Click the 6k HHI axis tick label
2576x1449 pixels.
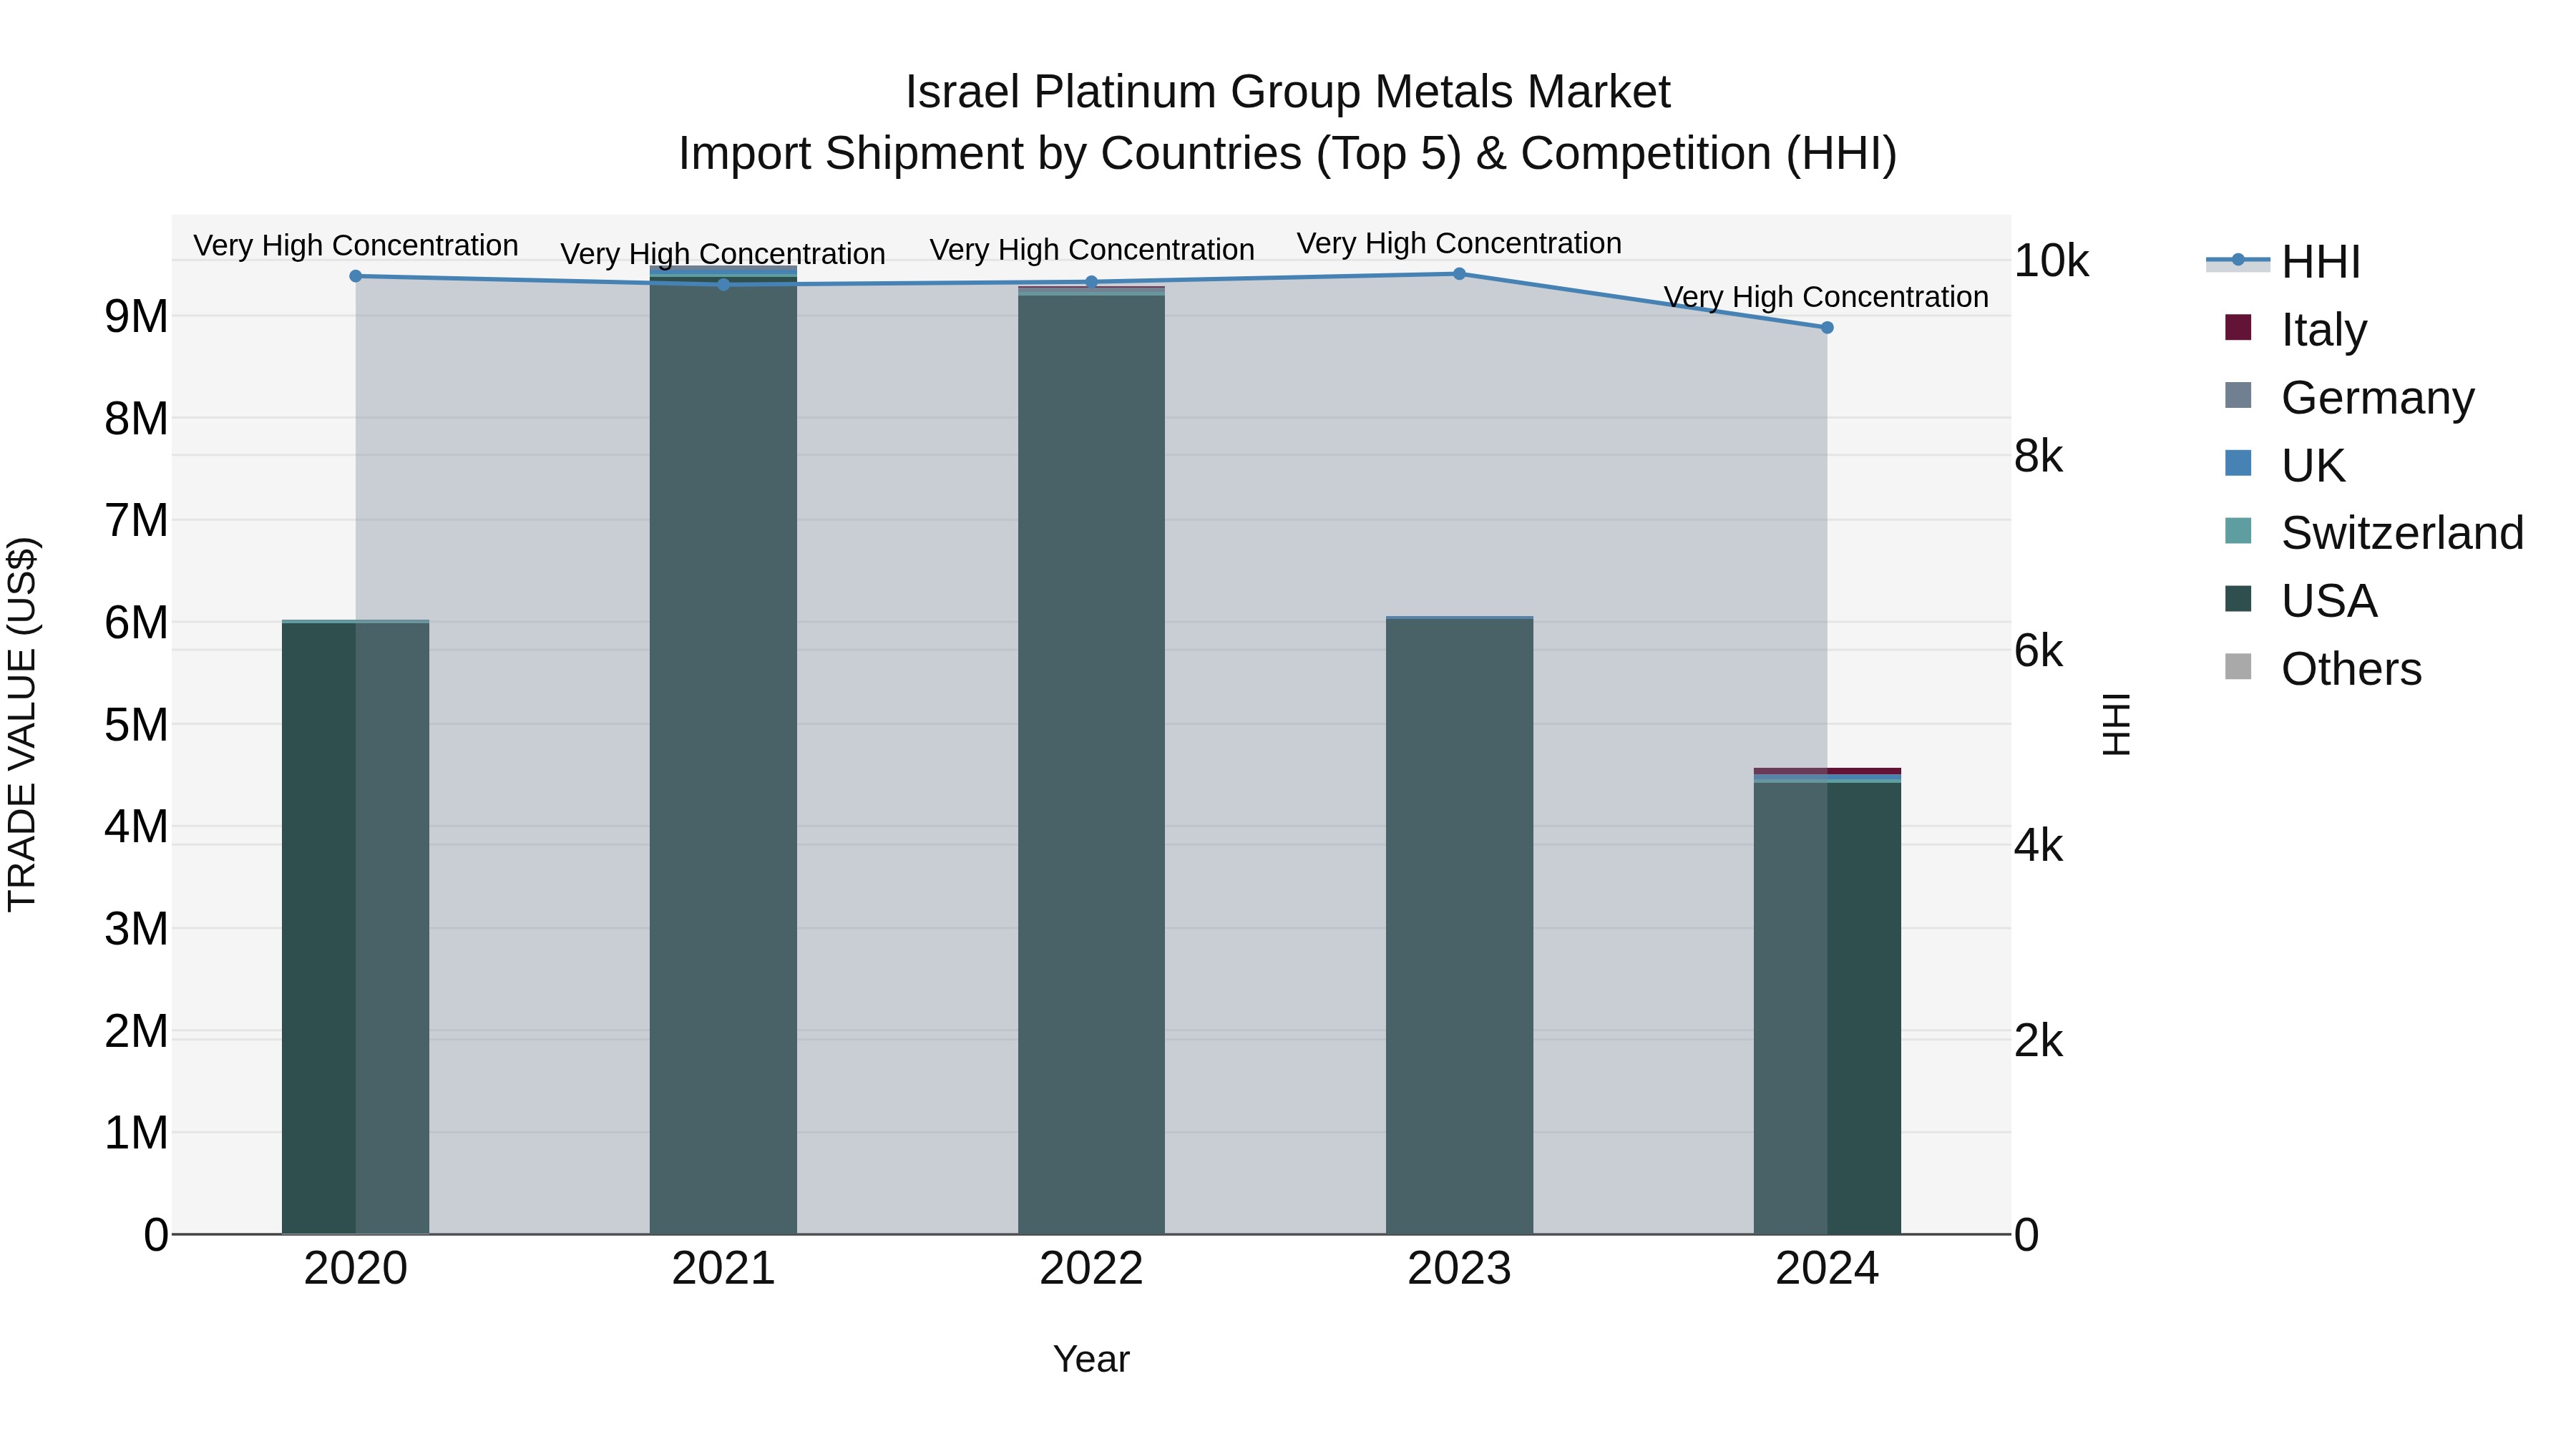coord(2039,651)
